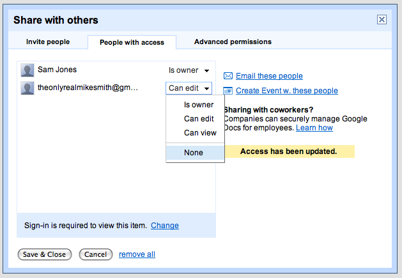Click Create Event w. these people link
The width and height of the screenshot is (402, 278).
[x=287, y=91]
